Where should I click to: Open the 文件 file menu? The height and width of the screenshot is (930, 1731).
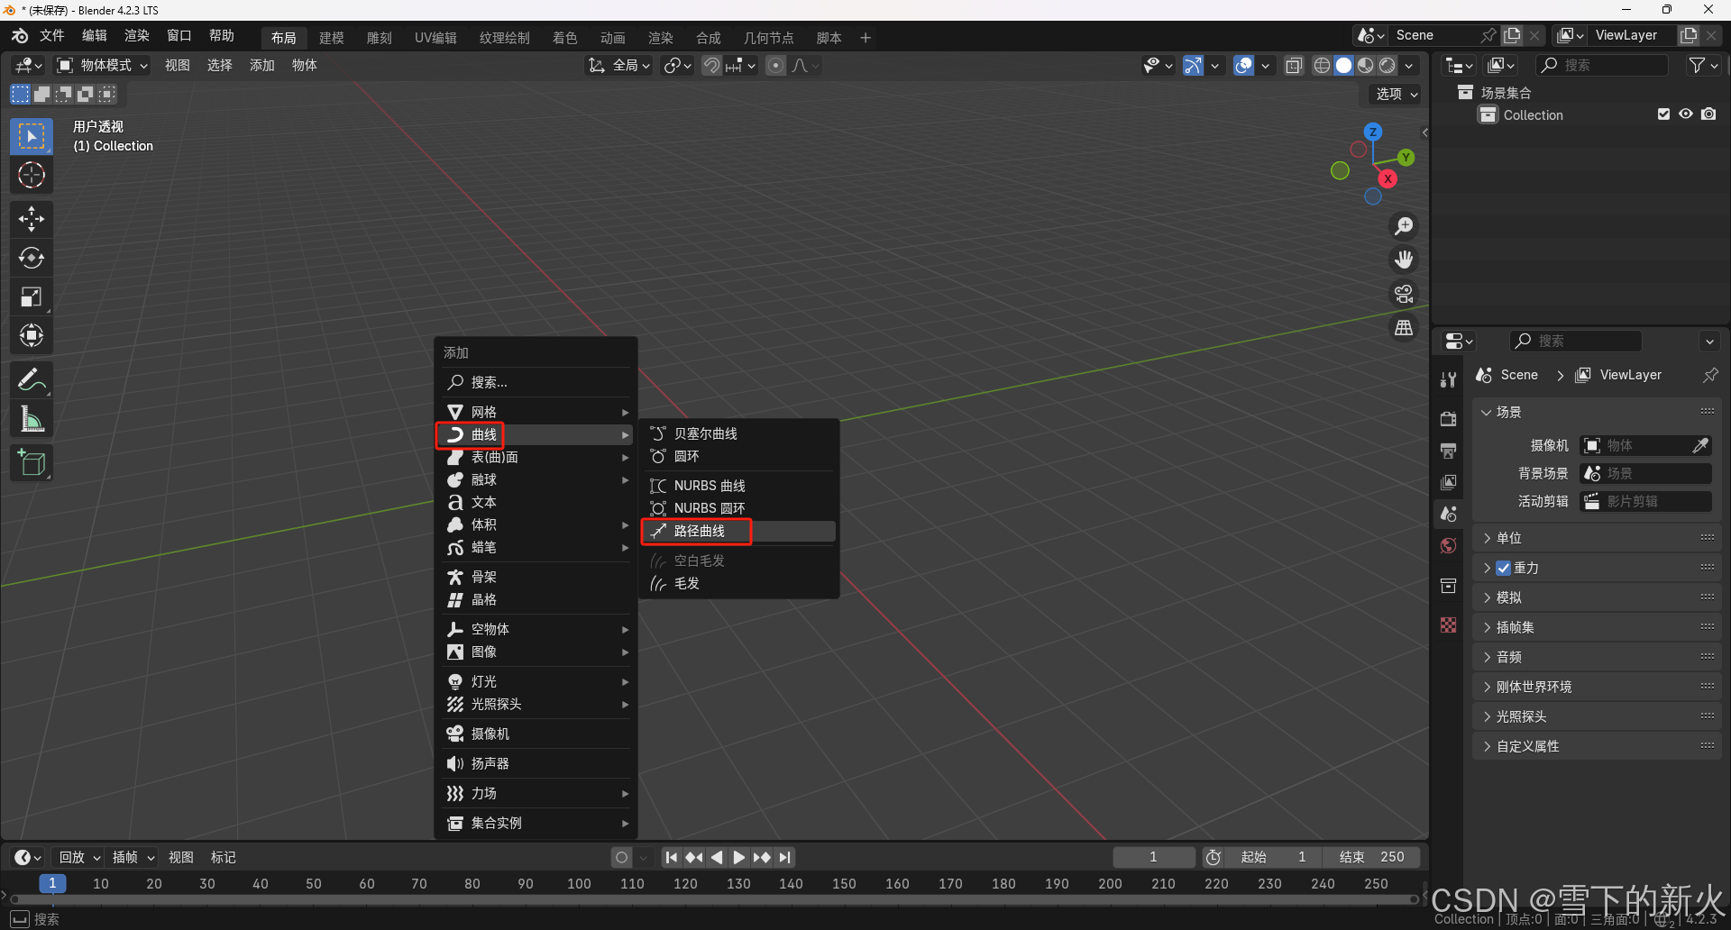tap(51, 35)
